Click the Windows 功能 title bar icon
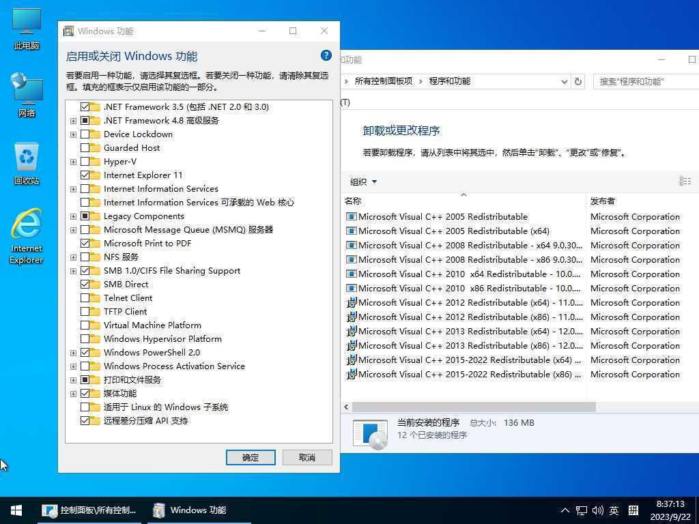This screenshot has width=699, height=524. click(69, 31)
